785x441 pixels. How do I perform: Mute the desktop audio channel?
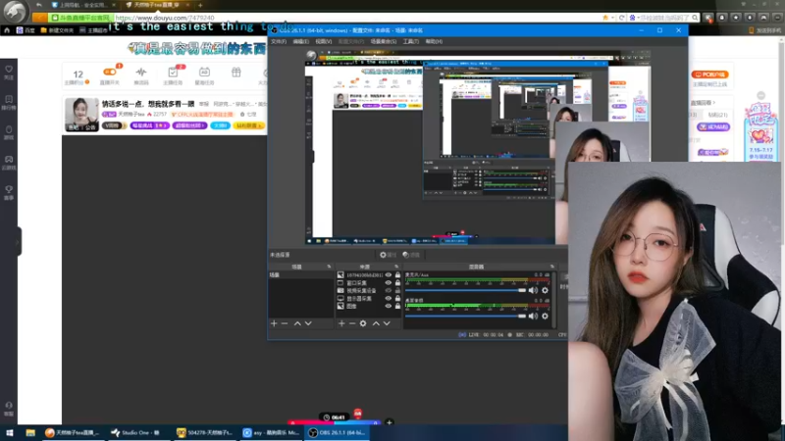[x=533, y=316]
